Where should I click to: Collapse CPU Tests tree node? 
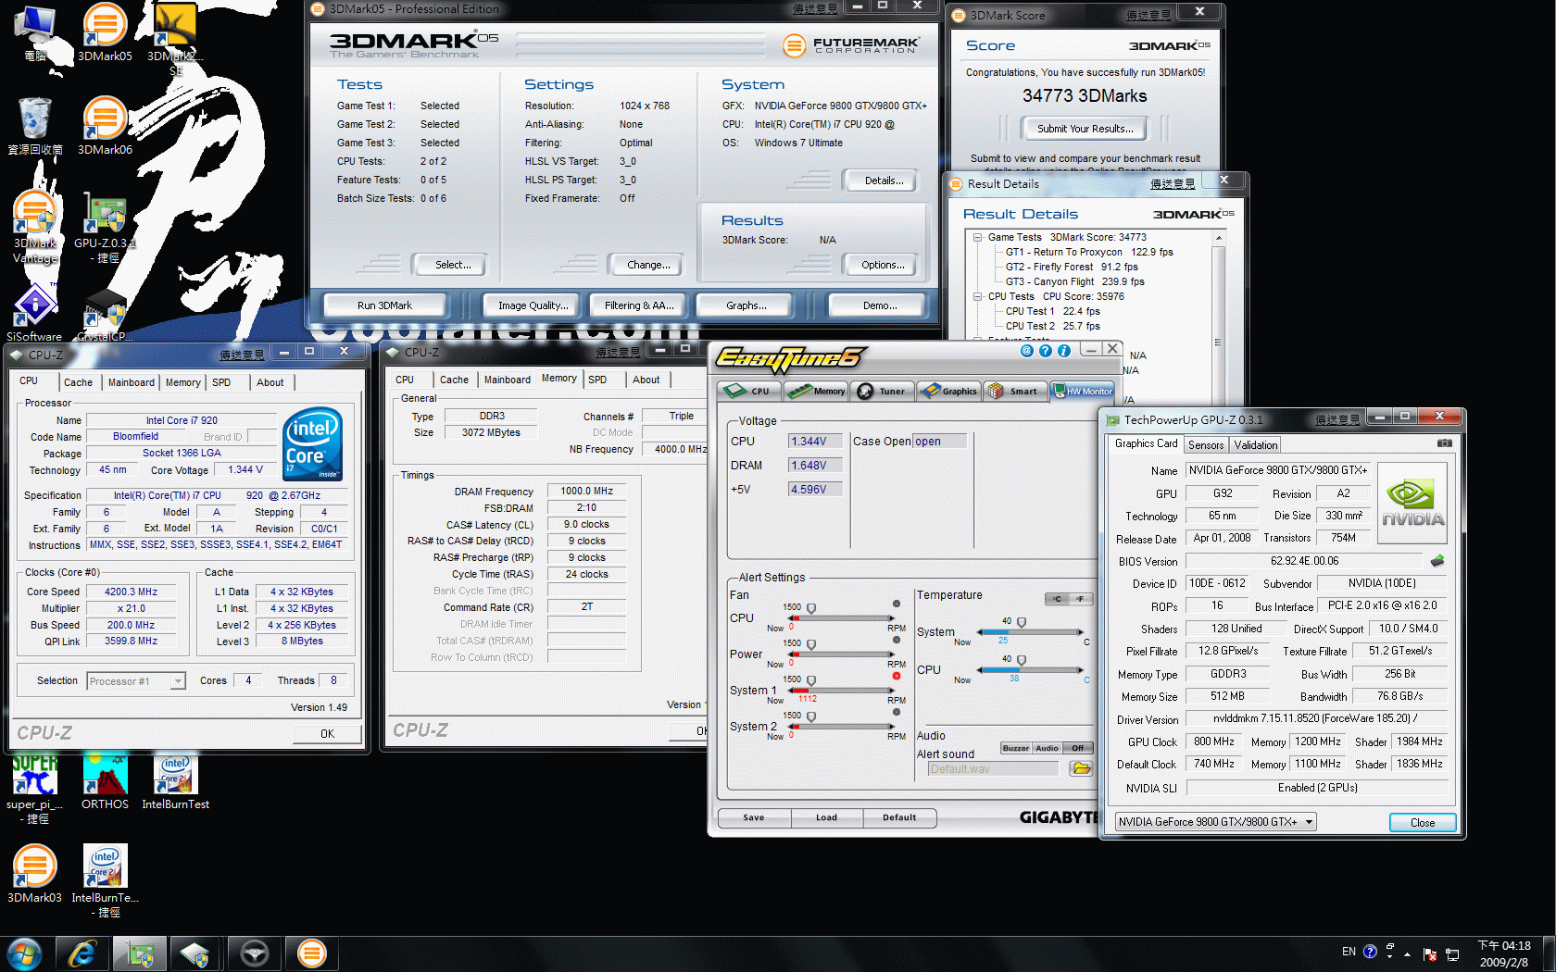pyautogui.click(x=978, y=296)
